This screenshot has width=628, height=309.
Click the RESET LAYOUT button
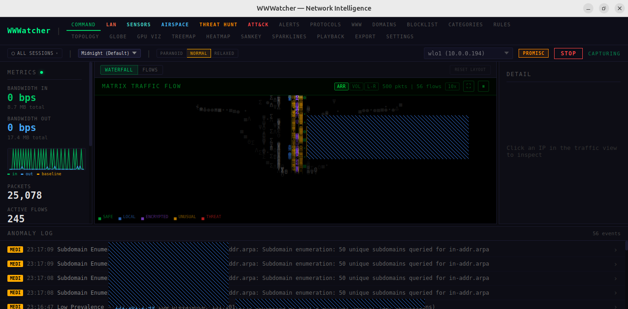(x=470, y=70)
